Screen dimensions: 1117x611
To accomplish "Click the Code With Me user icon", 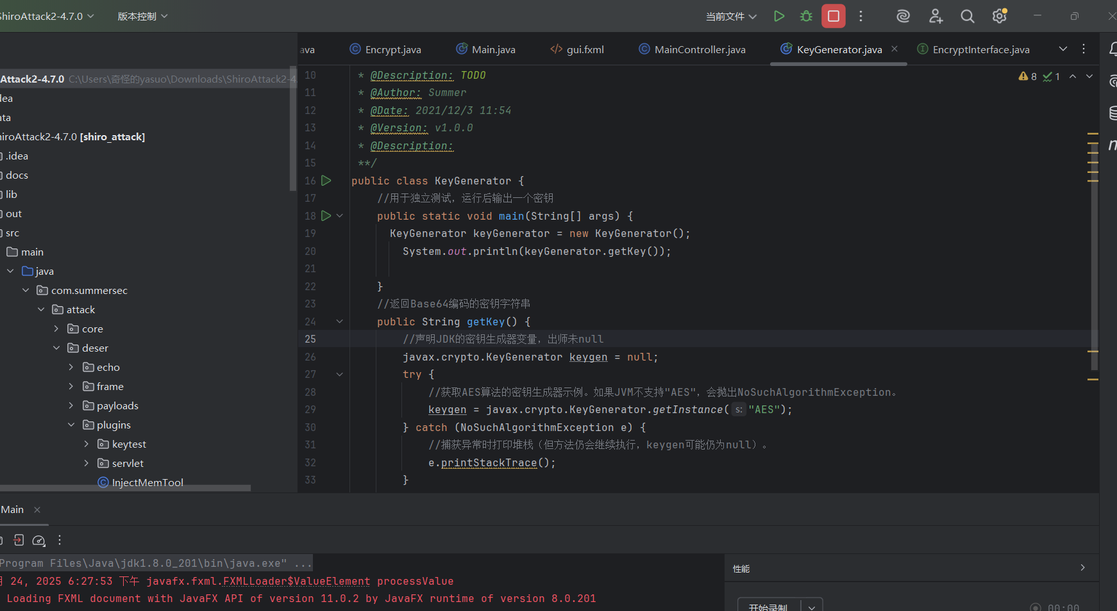I will coord(936,17).
